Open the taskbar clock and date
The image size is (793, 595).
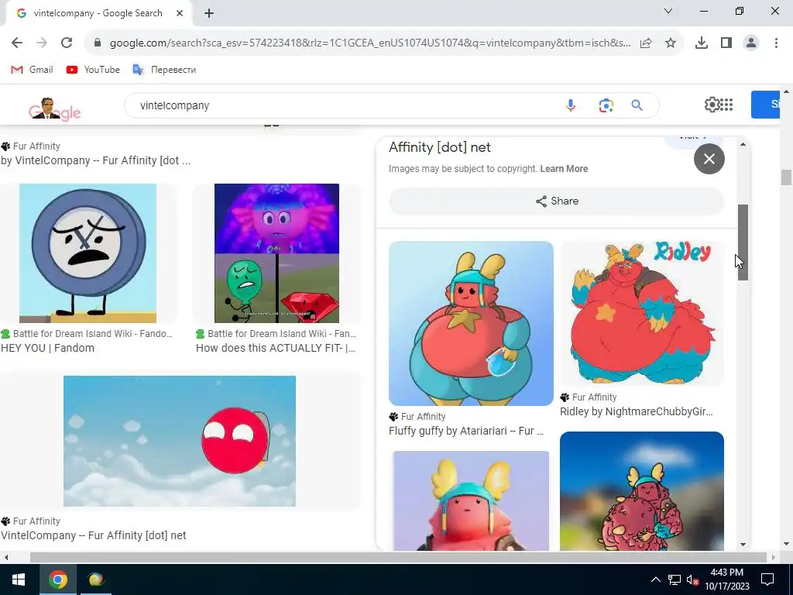pos(726,580)
